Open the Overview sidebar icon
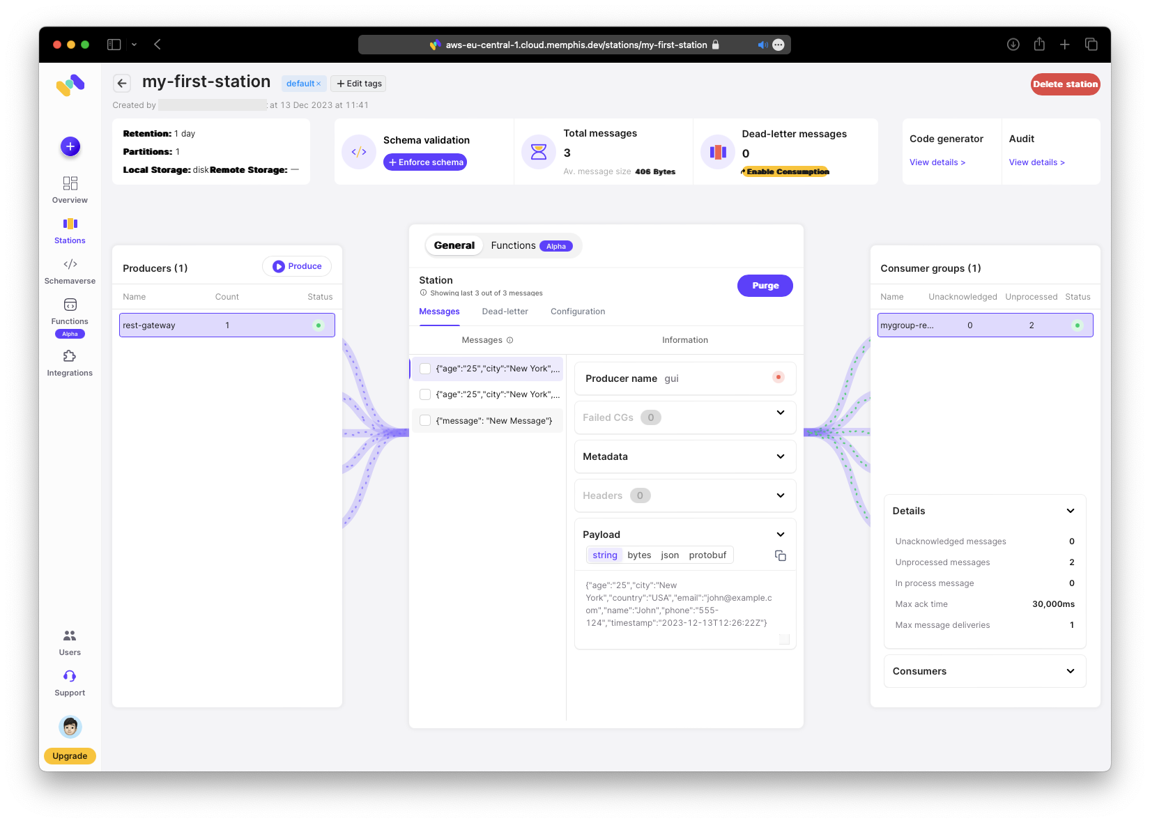 tap(70, 184)
